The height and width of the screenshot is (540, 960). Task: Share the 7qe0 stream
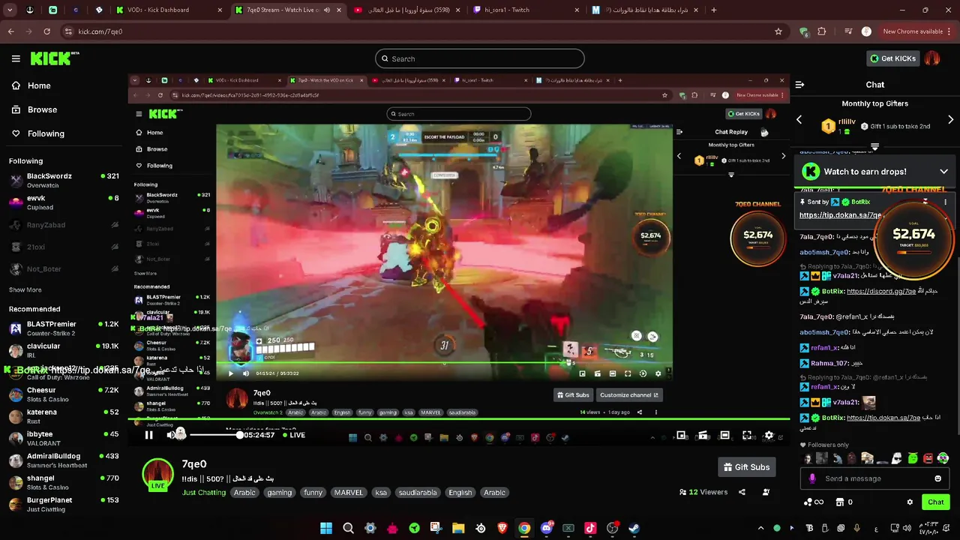click(x=742, y=492)
